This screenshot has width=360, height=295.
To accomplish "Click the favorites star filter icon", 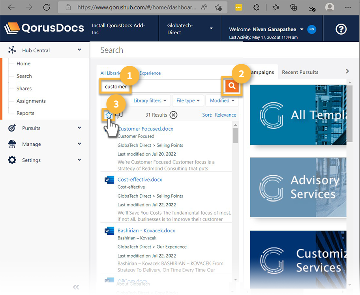I will (109, 115).
